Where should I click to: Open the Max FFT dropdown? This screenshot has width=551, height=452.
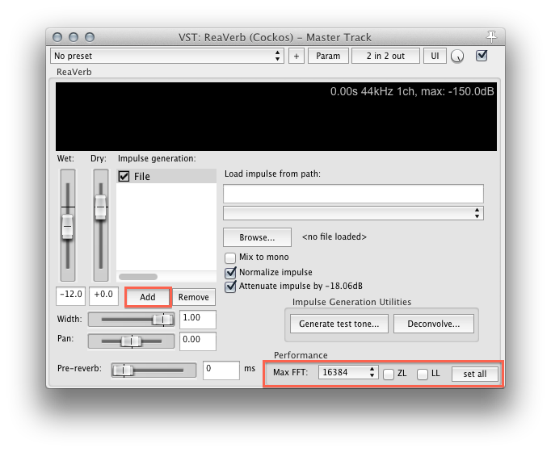pos(348,372)
